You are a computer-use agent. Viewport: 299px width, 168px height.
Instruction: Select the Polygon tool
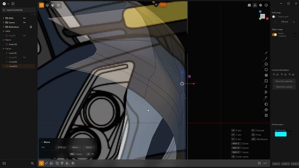[266, 70]
